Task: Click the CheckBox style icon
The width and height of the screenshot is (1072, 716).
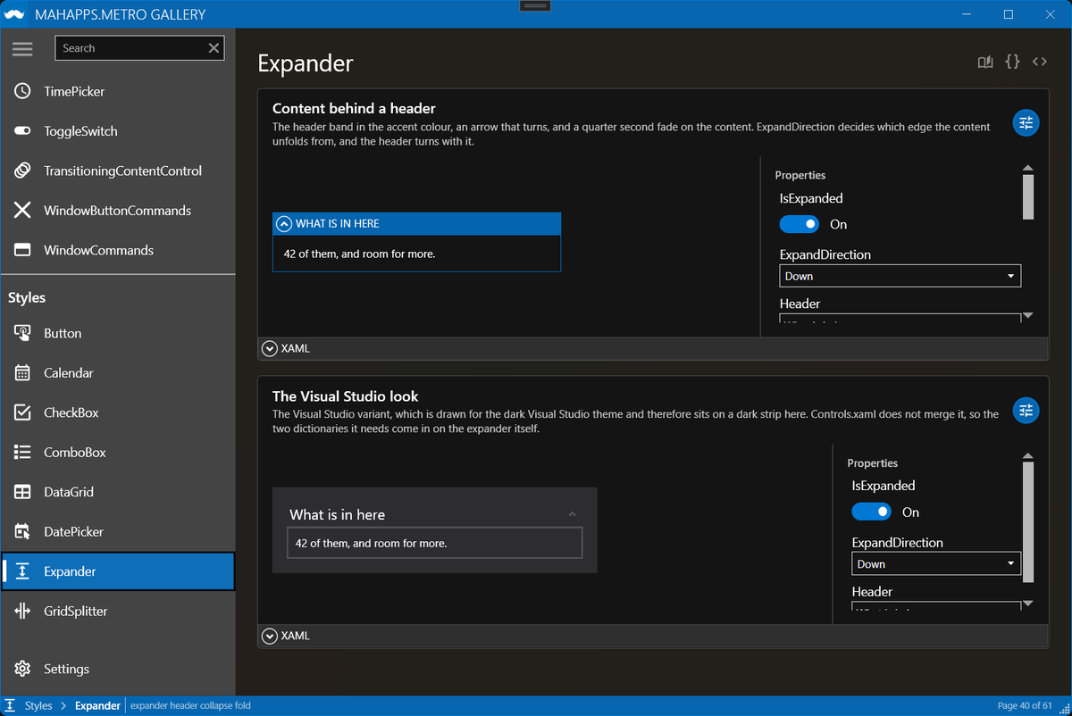Action: coord(22,412)
